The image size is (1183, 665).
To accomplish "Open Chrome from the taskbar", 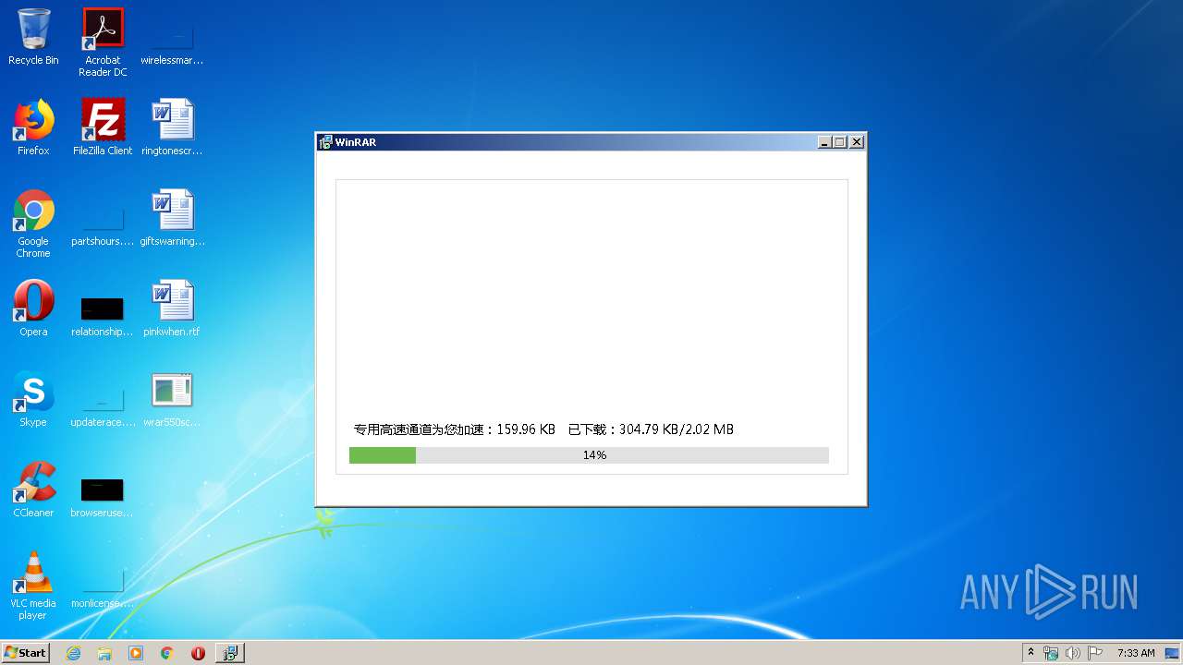I will [167, 653].
